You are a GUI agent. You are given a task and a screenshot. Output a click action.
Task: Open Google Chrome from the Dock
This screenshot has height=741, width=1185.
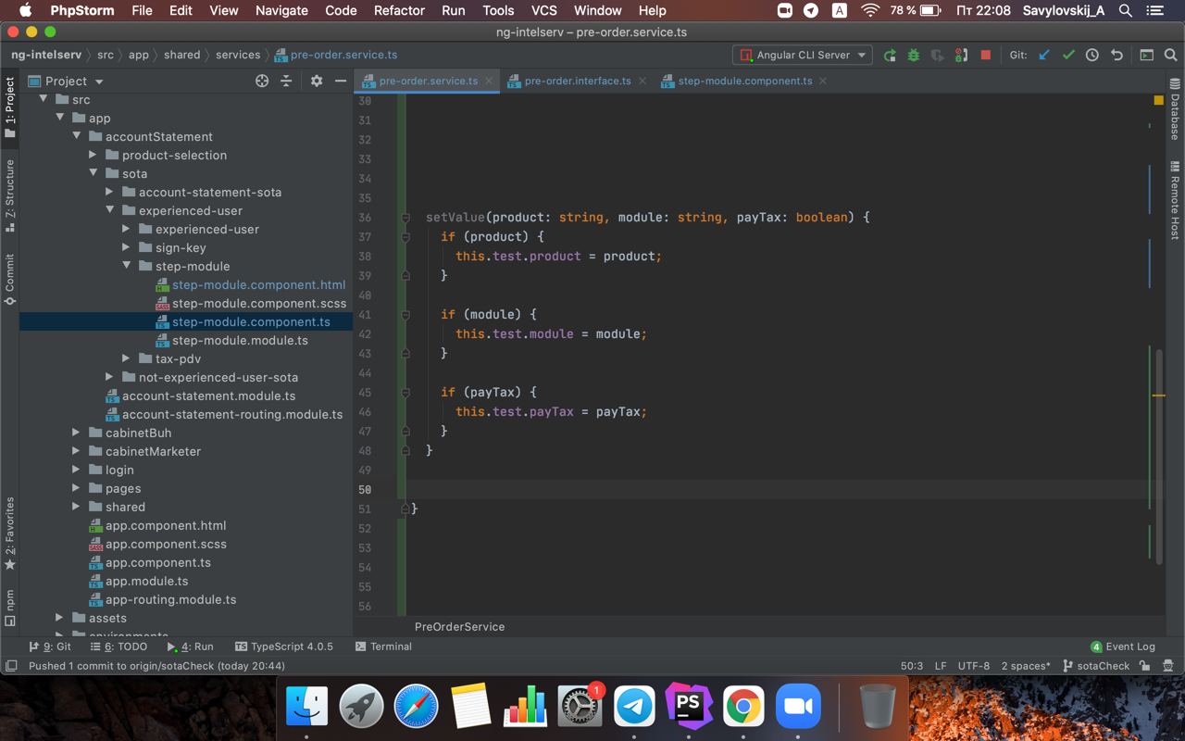[x=743, y=707]
